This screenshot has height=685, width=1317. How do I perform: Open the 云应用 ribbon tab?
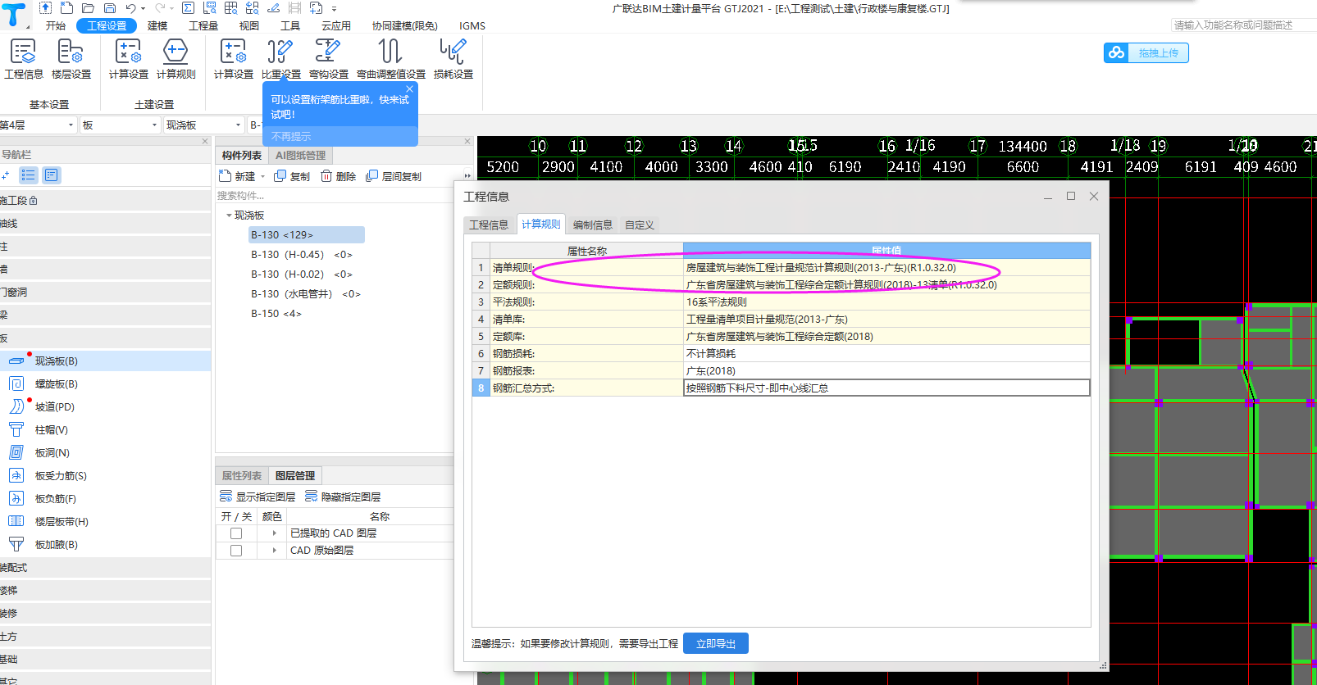336,25
